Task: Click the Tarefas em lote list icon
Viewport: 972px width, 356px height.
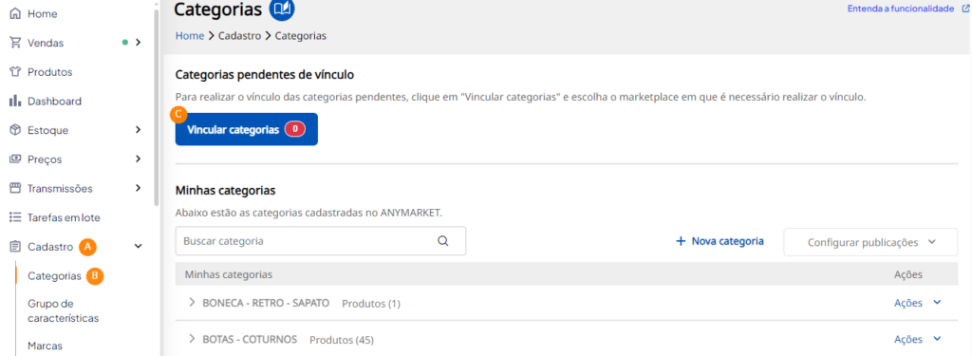Action: pyautogui.click(x=15, y=217)
